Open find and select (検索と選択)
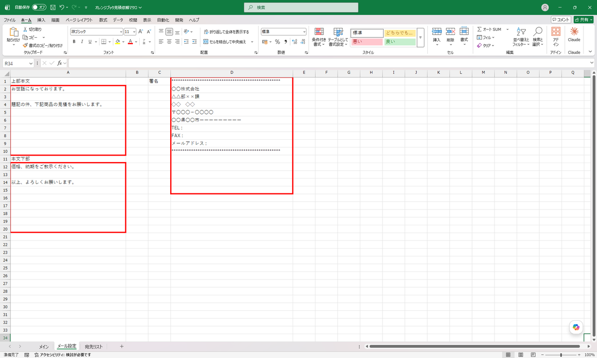This screenshot has width=597, height=358. [537, 37]
